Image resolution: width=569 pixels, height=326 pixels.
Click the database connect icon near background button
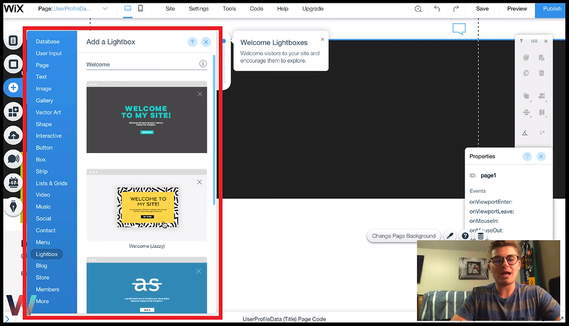[x=481, y=236]
